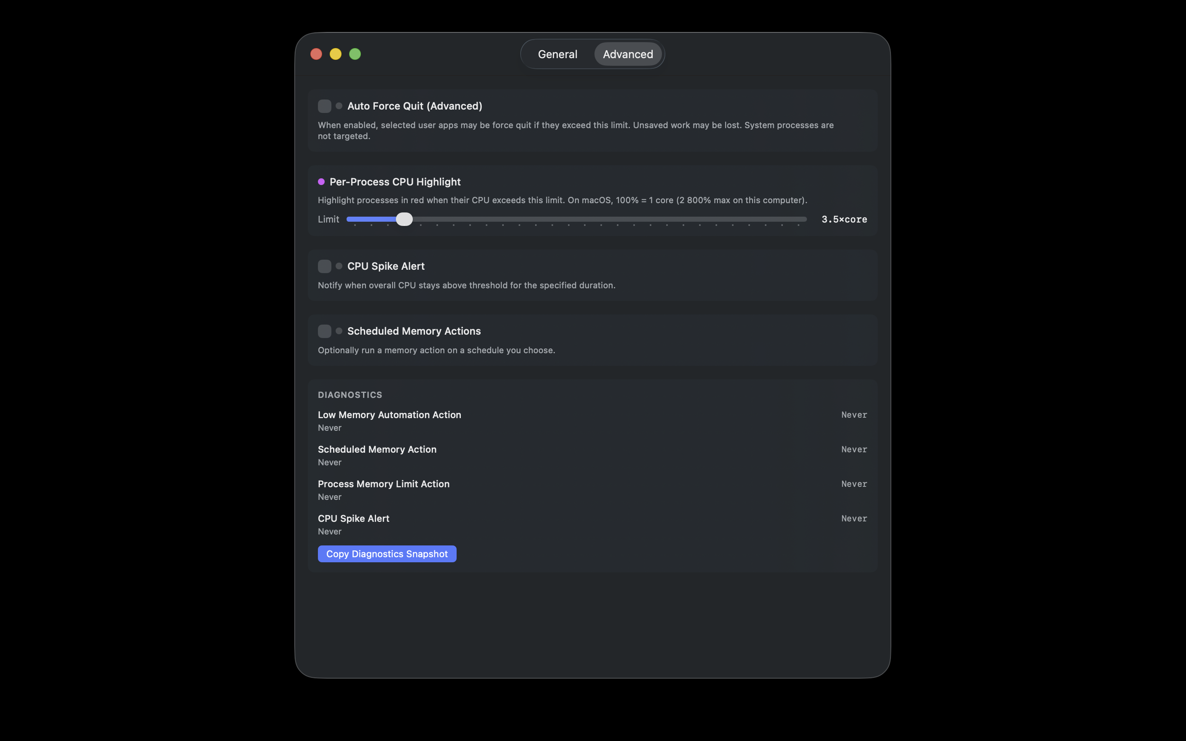Click the status dot beside Scheduled Memory Actions
The image size is (1186, 741).
click(x=339, y=331)
